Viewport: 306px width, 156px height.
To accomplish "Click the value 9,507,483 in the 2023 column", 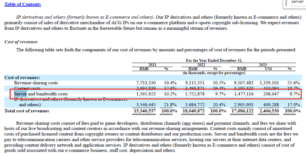I will point(243,83).
